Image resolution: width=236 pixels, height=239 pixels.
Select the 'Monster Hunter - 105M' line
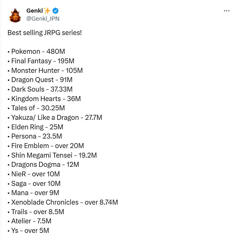47,70
